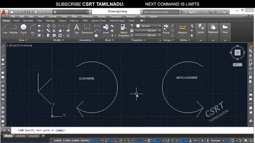Toggle the grid display in the status bar

[x=93, y=141]
